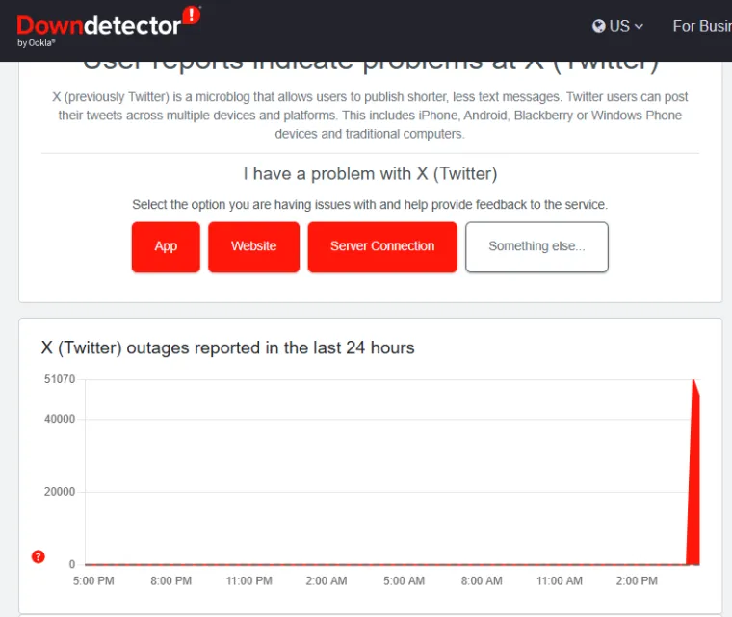Click the 40000 label on the y-axis
Screen dimensions: 732x617
60,419
